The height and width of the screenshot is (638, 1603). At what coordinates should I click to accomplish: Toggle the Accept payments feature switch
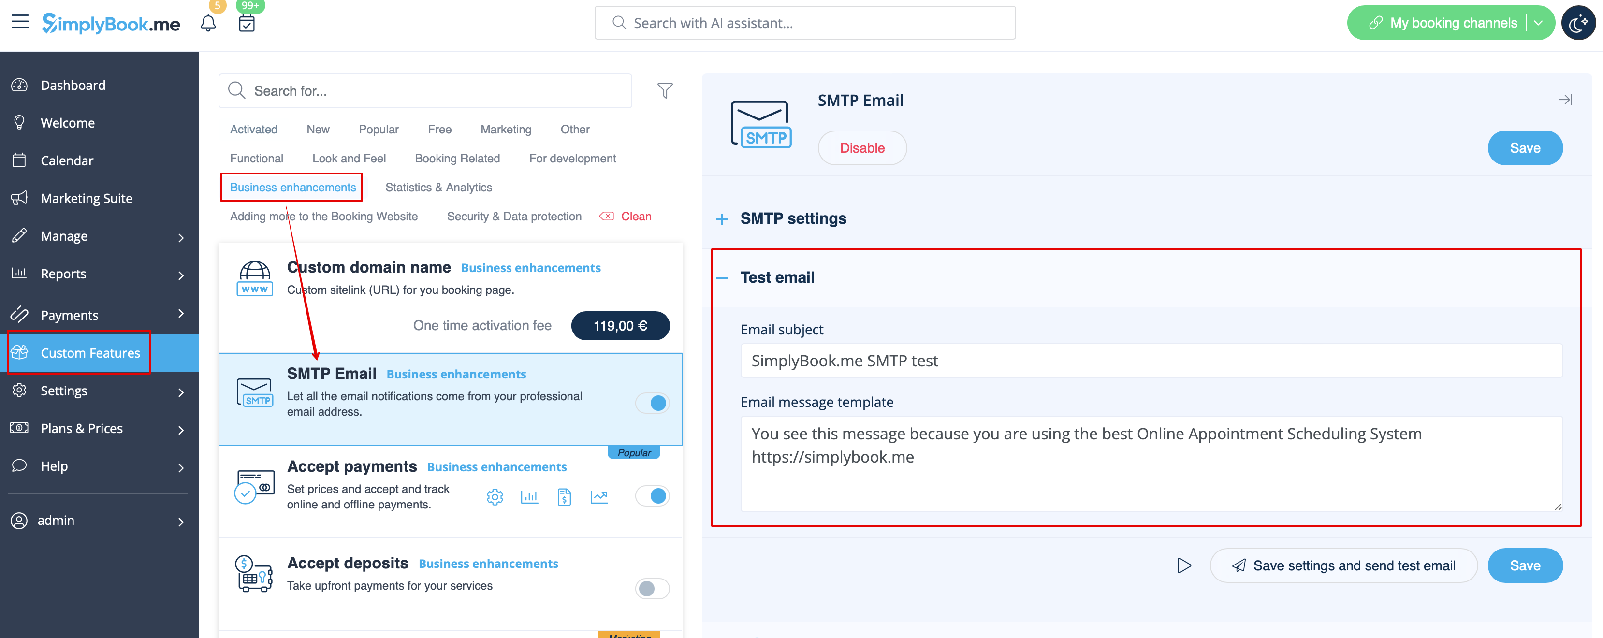click(652, 496)
